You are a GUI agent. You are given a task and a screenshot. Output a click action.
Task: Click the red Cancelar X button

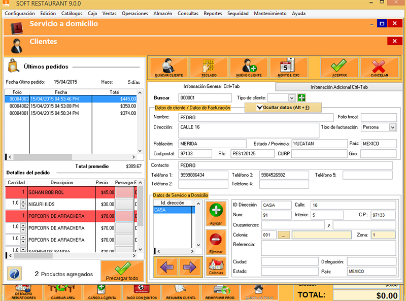(379, 67)
